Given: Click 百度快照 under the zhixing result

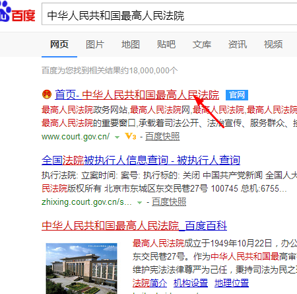Looking at the screenshot, I should pos(169,202).
